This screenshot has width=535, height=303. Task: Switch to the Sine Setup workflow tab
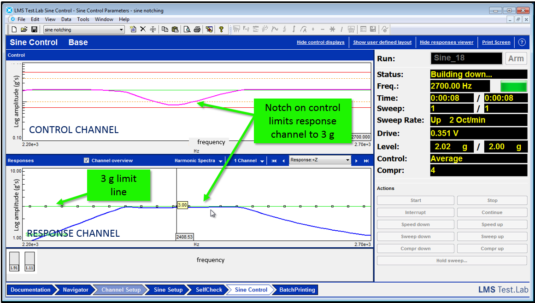168,290
